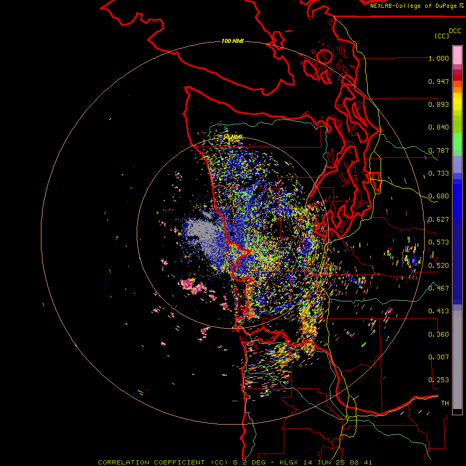Image resolution: width=466 pixels, height=466 pixels.
Task: Click the Correlation Coefficient product title caption
Action: click(235, 462)
